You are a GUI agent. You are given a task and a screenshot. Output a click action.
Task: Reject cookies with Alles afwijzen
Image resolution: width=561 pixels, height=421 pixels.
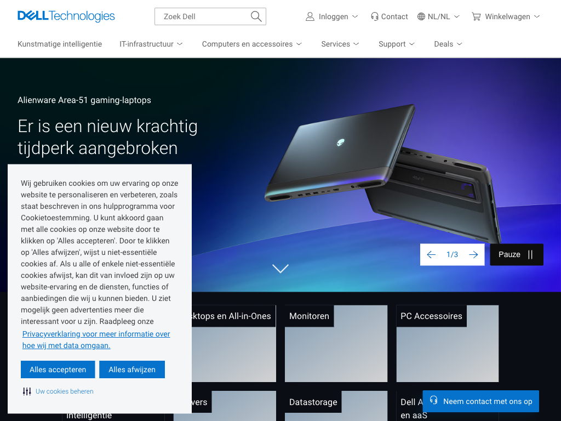[132, 369]
